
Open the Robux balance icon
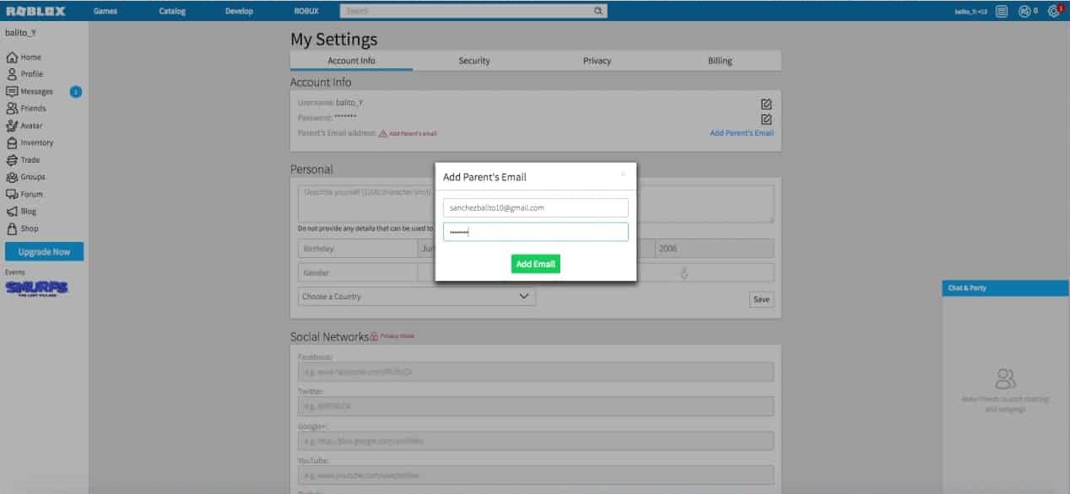point(1024,11)
